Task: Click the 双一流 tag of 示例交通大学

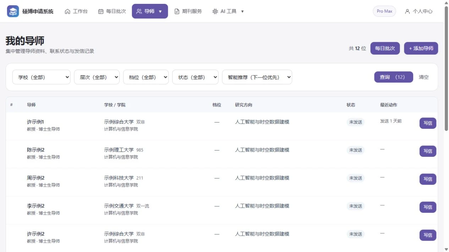Action: (143, 206)
